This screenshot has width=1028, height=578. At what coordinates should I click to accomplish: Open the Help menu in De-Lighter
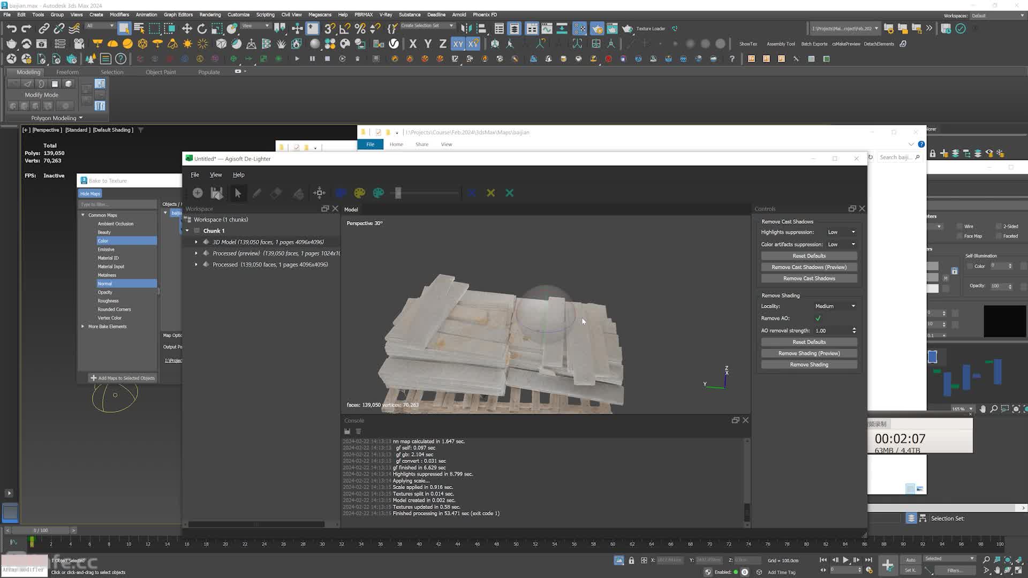(239, 175)
